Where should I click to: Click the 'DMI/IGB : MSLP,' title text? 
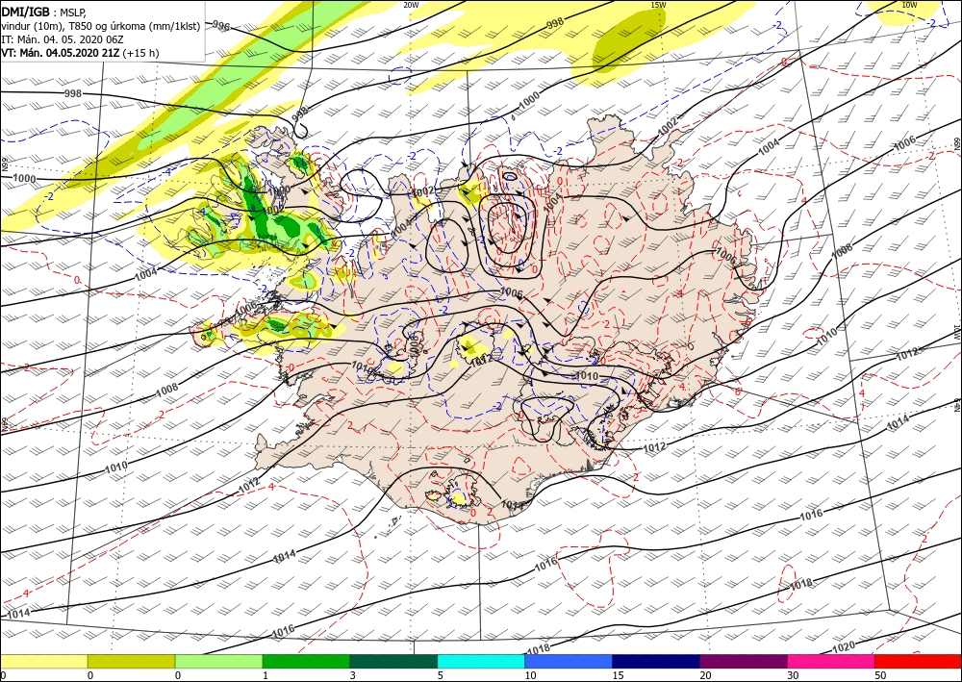[44, 13]
